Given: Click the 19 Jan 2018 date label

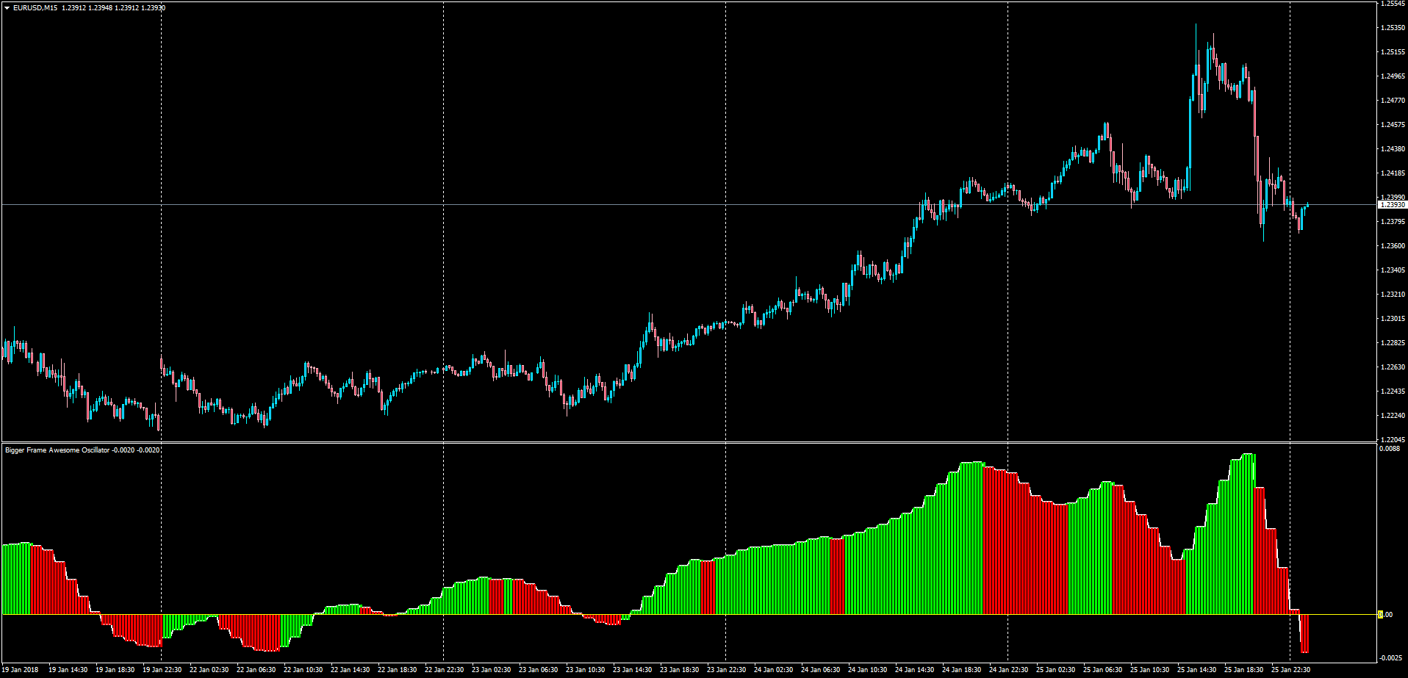Looking at the screenshot, I should [x=20, y=670].
